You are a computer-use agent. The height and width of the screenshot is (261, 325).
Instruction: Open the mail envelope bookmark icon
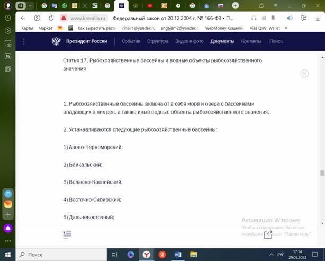click(x=60, y=28)
